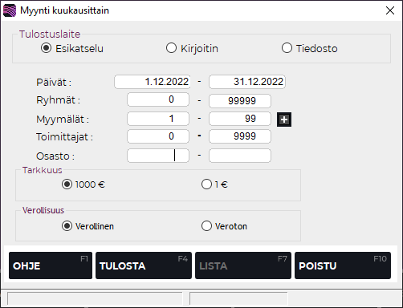Click start date field 1.12.2022
Viewport: 403px width, 308px height.
coord(153,82)
